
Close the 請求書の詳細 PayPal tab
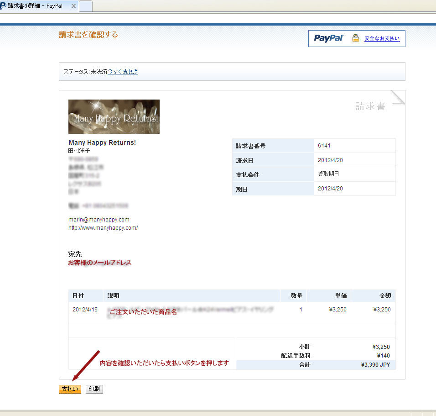point(73,6)
